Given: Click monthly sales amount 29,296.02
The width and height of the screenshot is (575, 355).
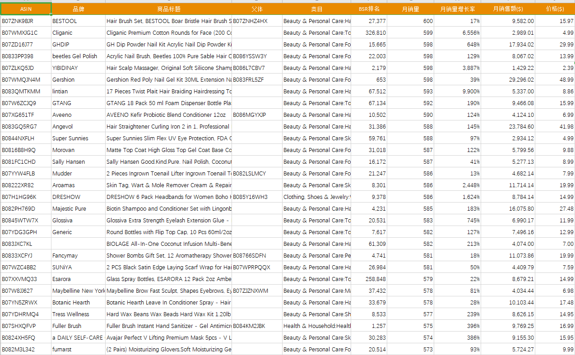Looking at the screenshot, I should 508,80.
